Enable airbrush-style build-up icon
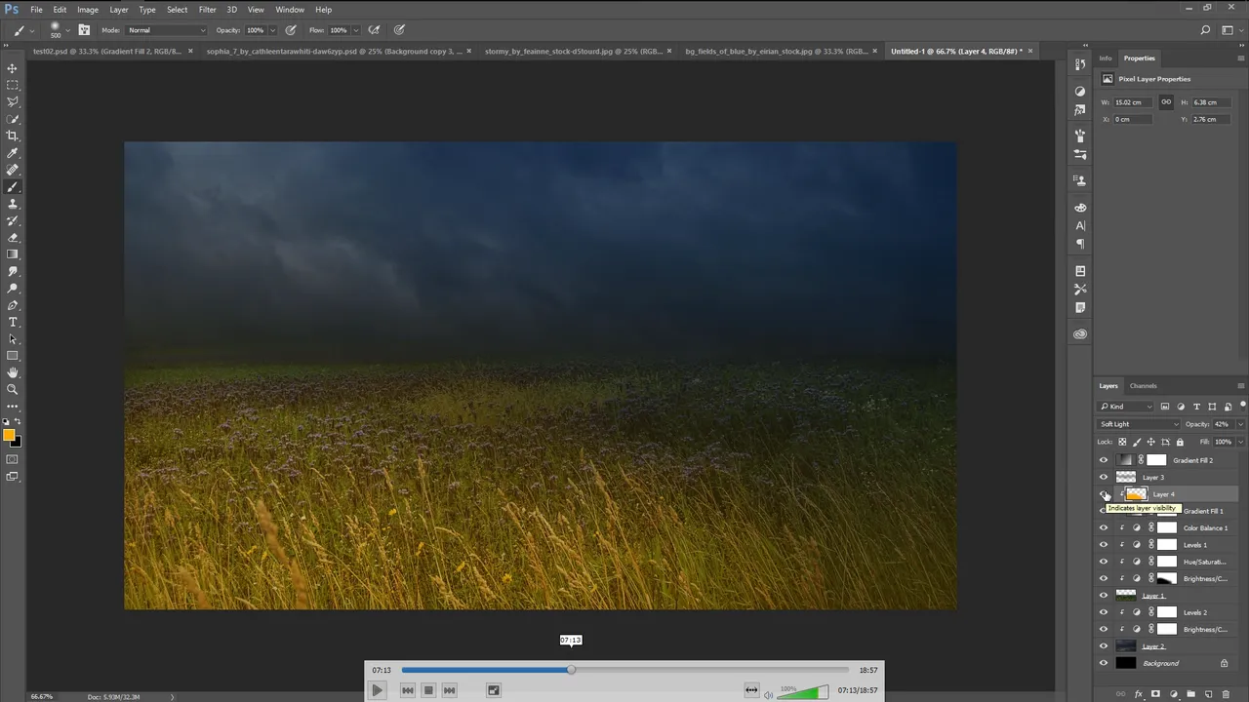Screen dimensions: 1249x702 click(x=374, y=30)
